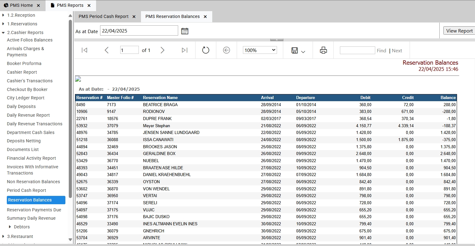Collapse the 2.Cashier Reports section
The image size is (475, 246).
tap(3, 32)
